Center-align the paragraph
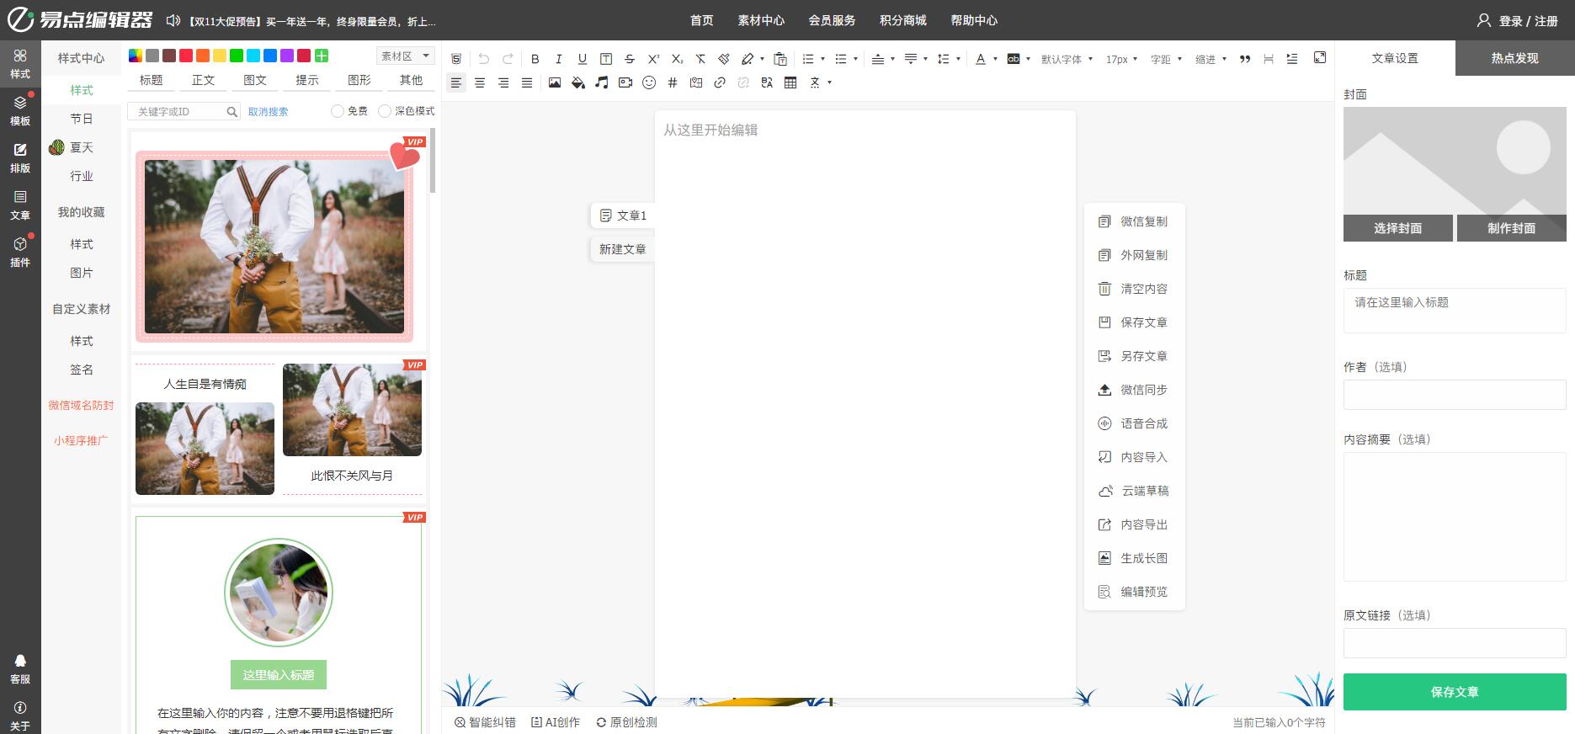1575x734 pixels. click(x=480, y=82)
